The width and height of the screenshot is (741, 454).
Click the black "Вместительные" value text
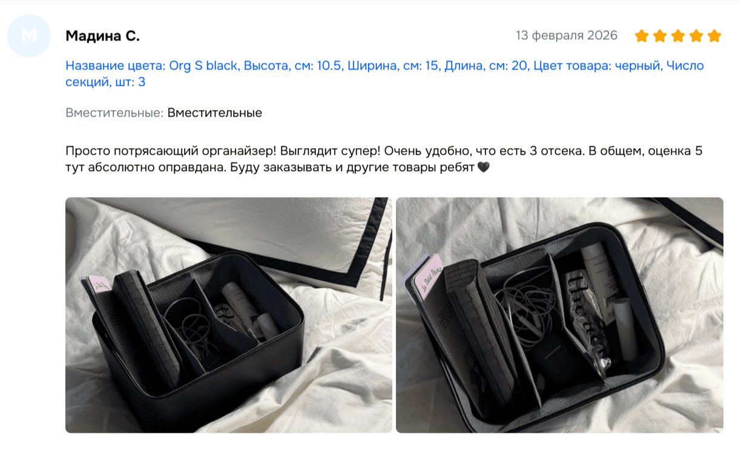click(x=215, y=112)
